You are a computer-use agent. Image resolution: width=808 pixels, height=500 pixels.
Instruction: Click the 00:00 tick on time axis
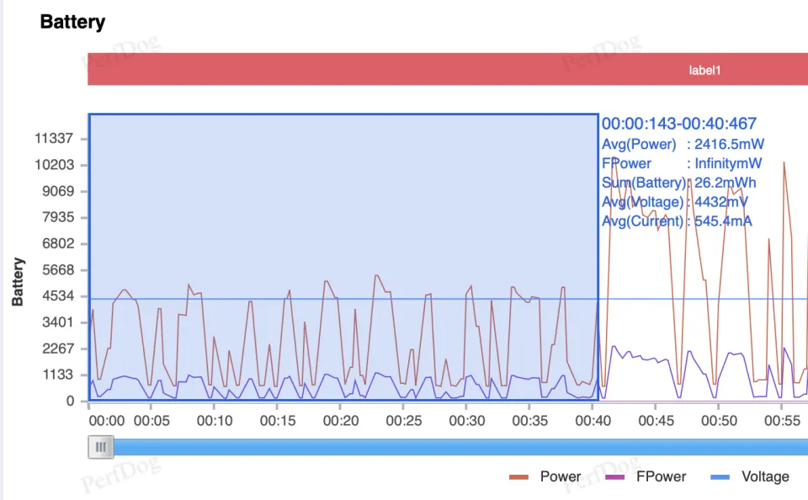coord(106,421)
